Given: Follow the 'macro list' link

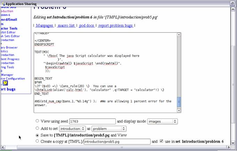Looking at the screenshot, I should [x=66, y=25].
